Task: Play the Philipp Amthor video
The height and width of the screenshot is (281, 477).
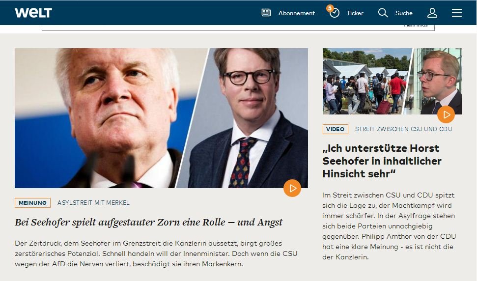Action: [446, 114]
